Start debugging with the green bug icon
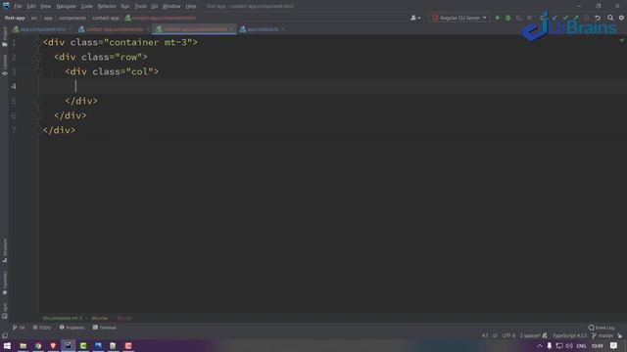This screenshot has width=627, height=352. pyautogui.click(x=508, y=18)
